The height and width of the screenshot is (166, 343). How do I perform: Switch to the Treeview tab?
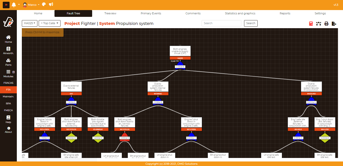point(110,13)
